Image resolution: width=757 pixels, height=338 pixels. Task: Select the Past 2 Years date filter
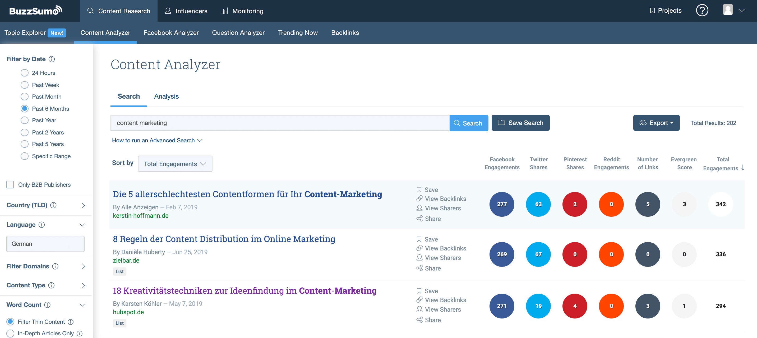click(25, 133)
